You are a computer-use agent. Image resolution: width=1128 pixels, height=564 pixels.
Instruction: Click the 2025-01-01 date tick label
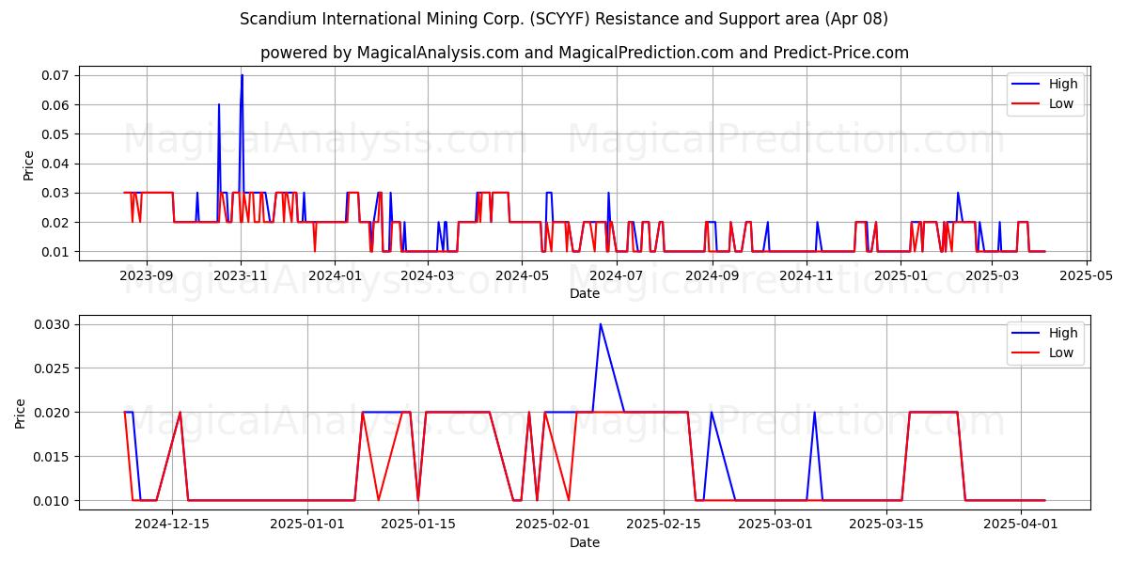[x=307, y=525]
